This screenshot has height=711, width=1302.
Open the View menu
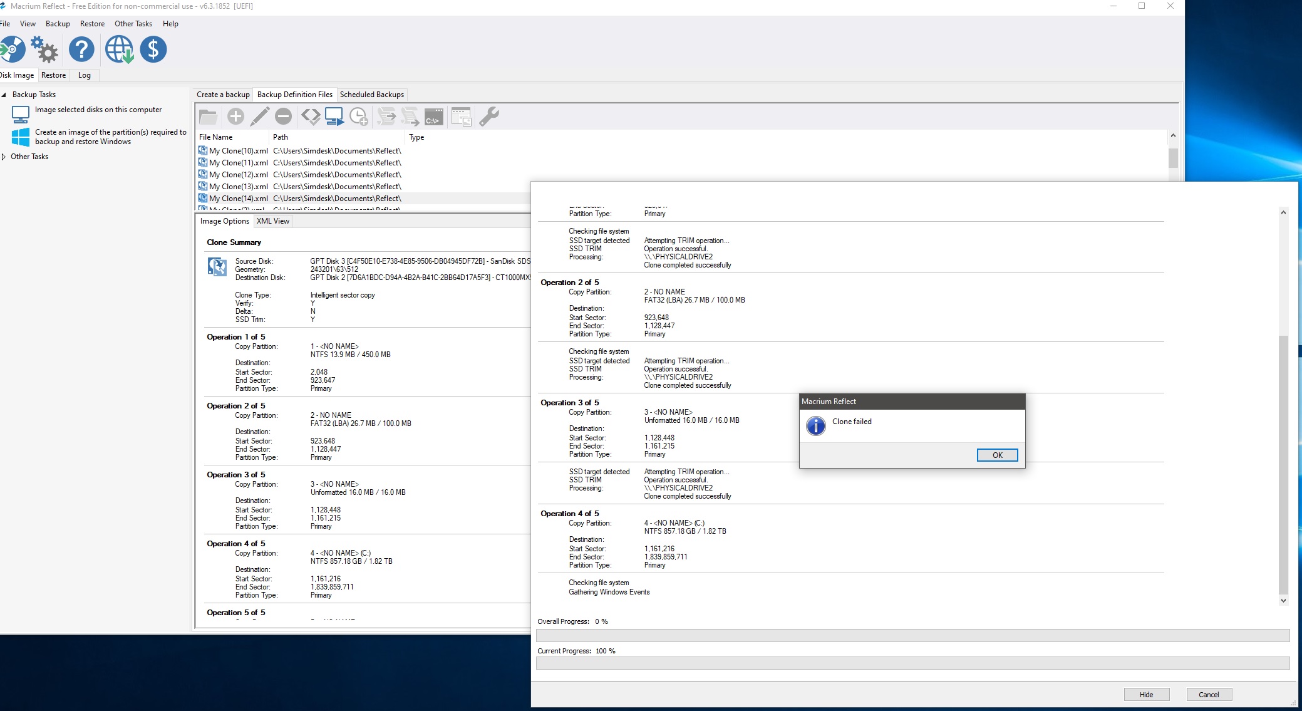28,24
